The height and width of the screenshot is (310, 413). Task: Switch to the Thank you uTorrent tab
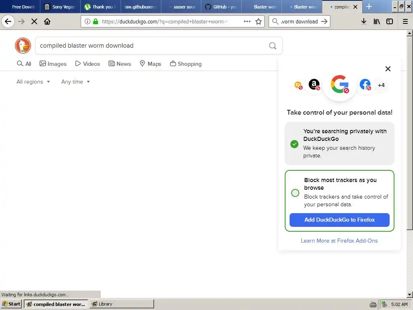[x=100, y=7]
